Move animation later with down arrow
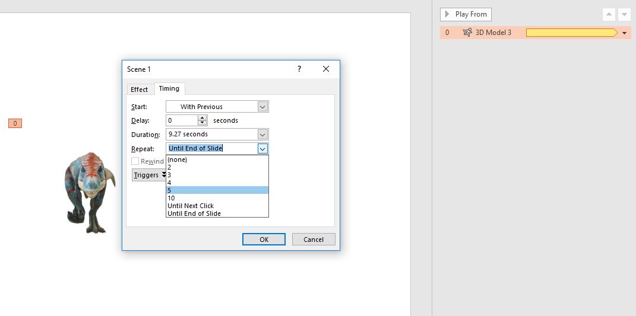The width and height of the screenshot is (636, 316). (x=624, y=15)
